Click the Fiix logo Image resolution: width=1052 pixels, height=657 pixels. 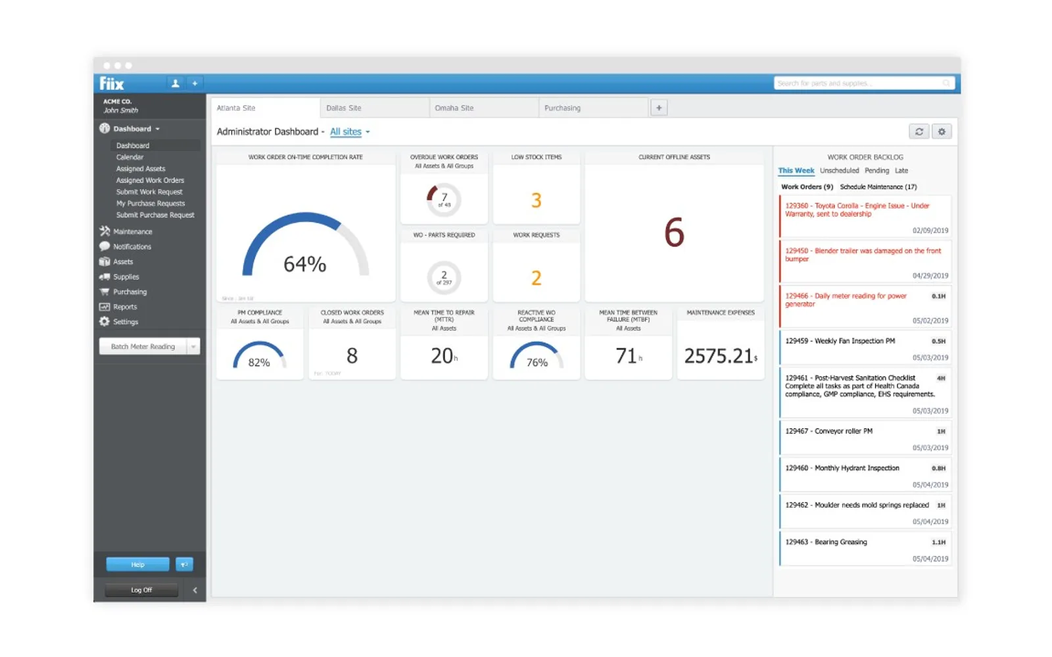[112, 83]
